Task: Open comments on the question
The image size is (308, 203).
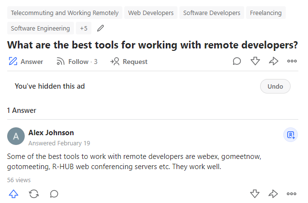Action: pyautogui.click(x=237, y=61)
